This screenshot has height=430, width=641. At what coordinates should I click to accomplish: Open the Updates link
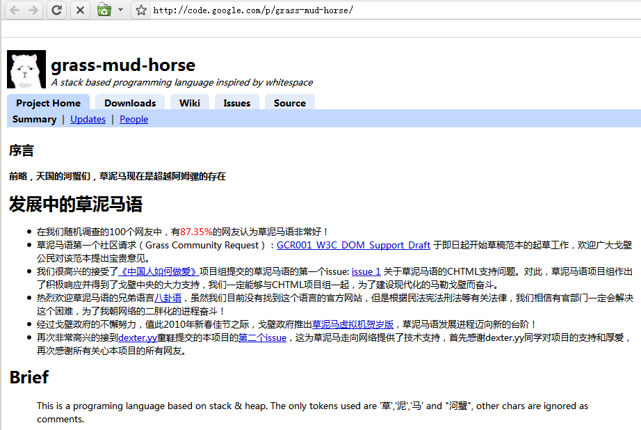[x=88, y=119]
